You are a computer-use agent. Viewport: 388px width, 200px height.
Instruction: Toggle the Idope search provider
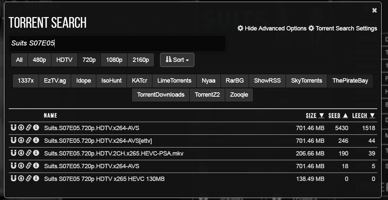pos(84,81)
